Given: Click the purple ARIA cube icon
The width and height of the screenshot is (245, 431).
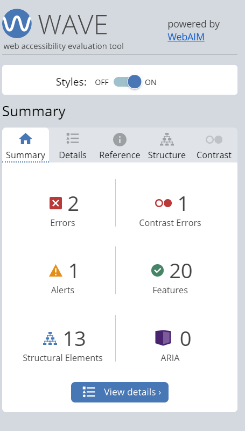Looking at the screenshot, I should (x=163, y=338).
